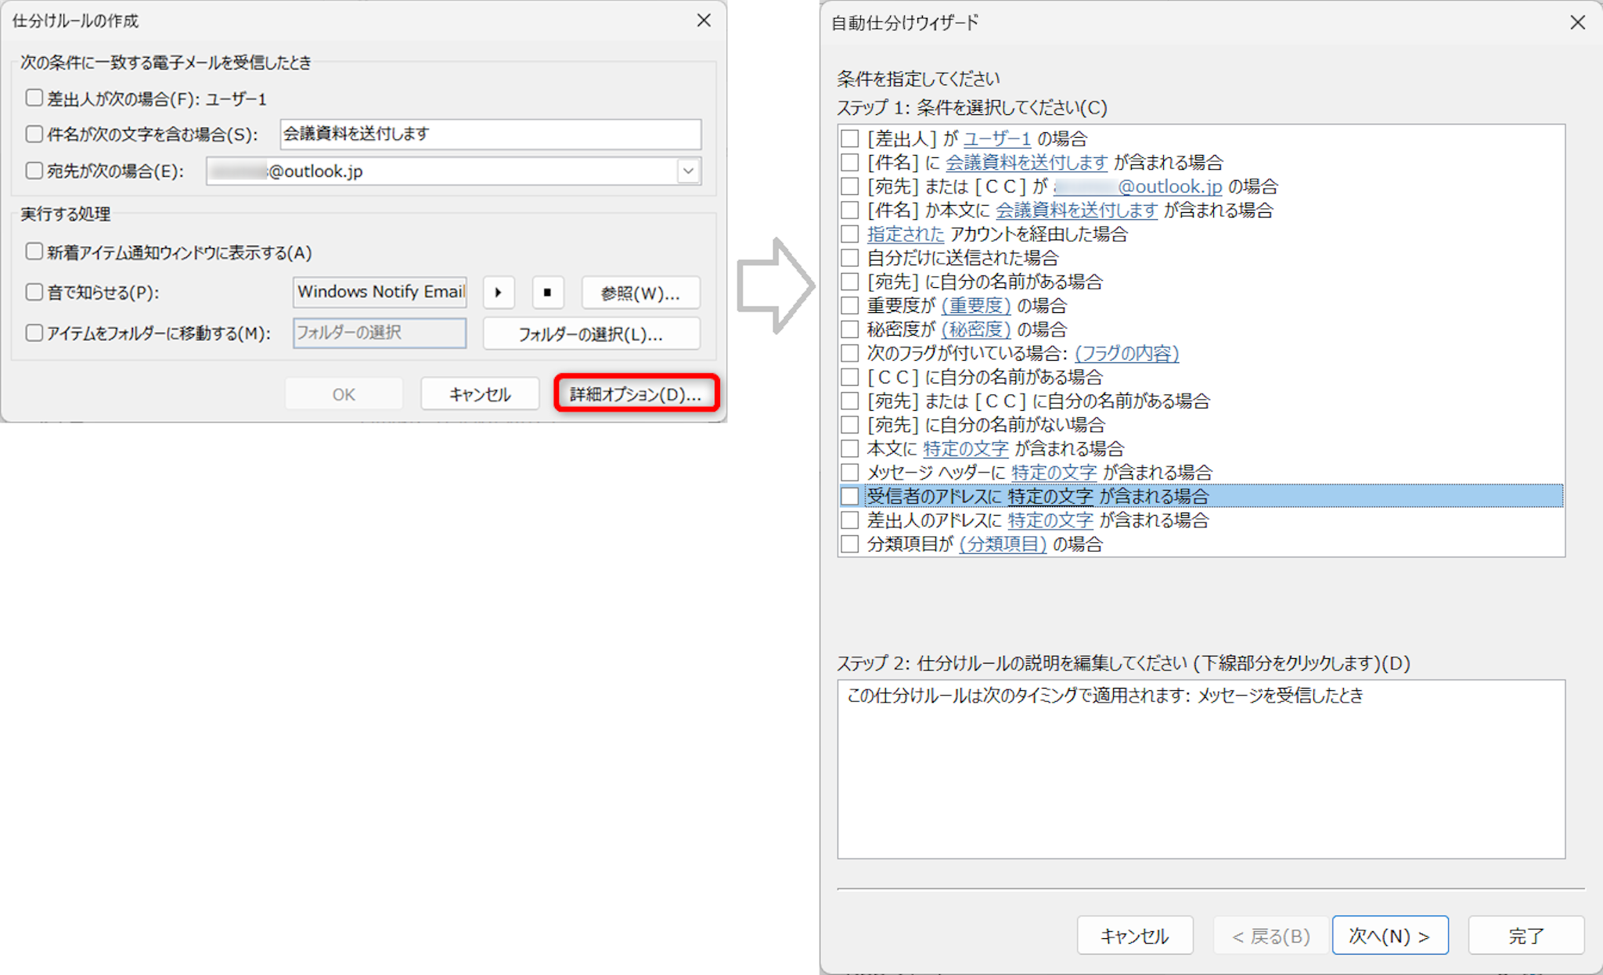Close the 自動仕分けウィザード window
This screenshot has height=975, width=1603.
pyautogui.click(x=1577, y=23)
